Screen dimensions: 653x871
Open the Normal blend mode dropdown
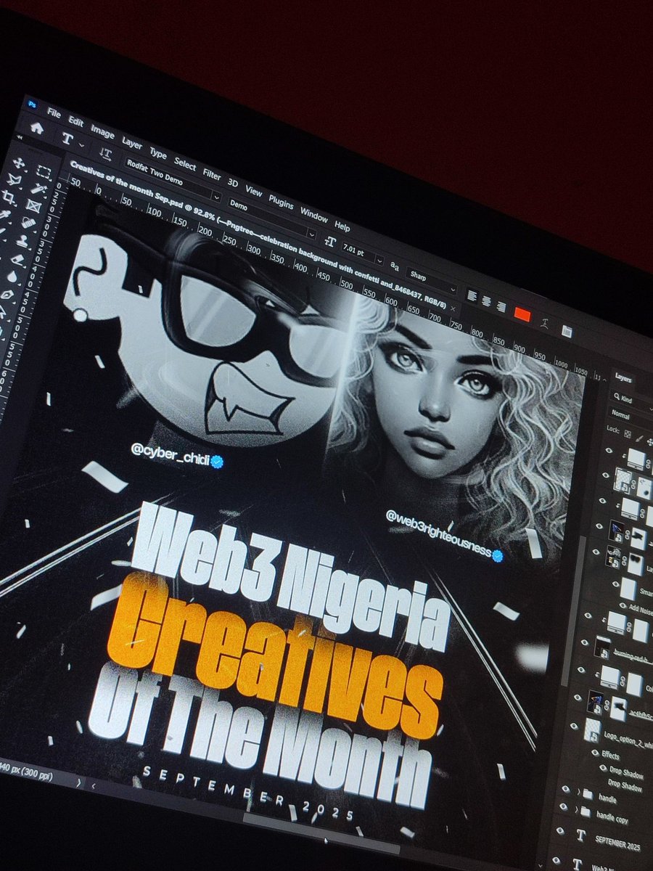click(621, 416)
